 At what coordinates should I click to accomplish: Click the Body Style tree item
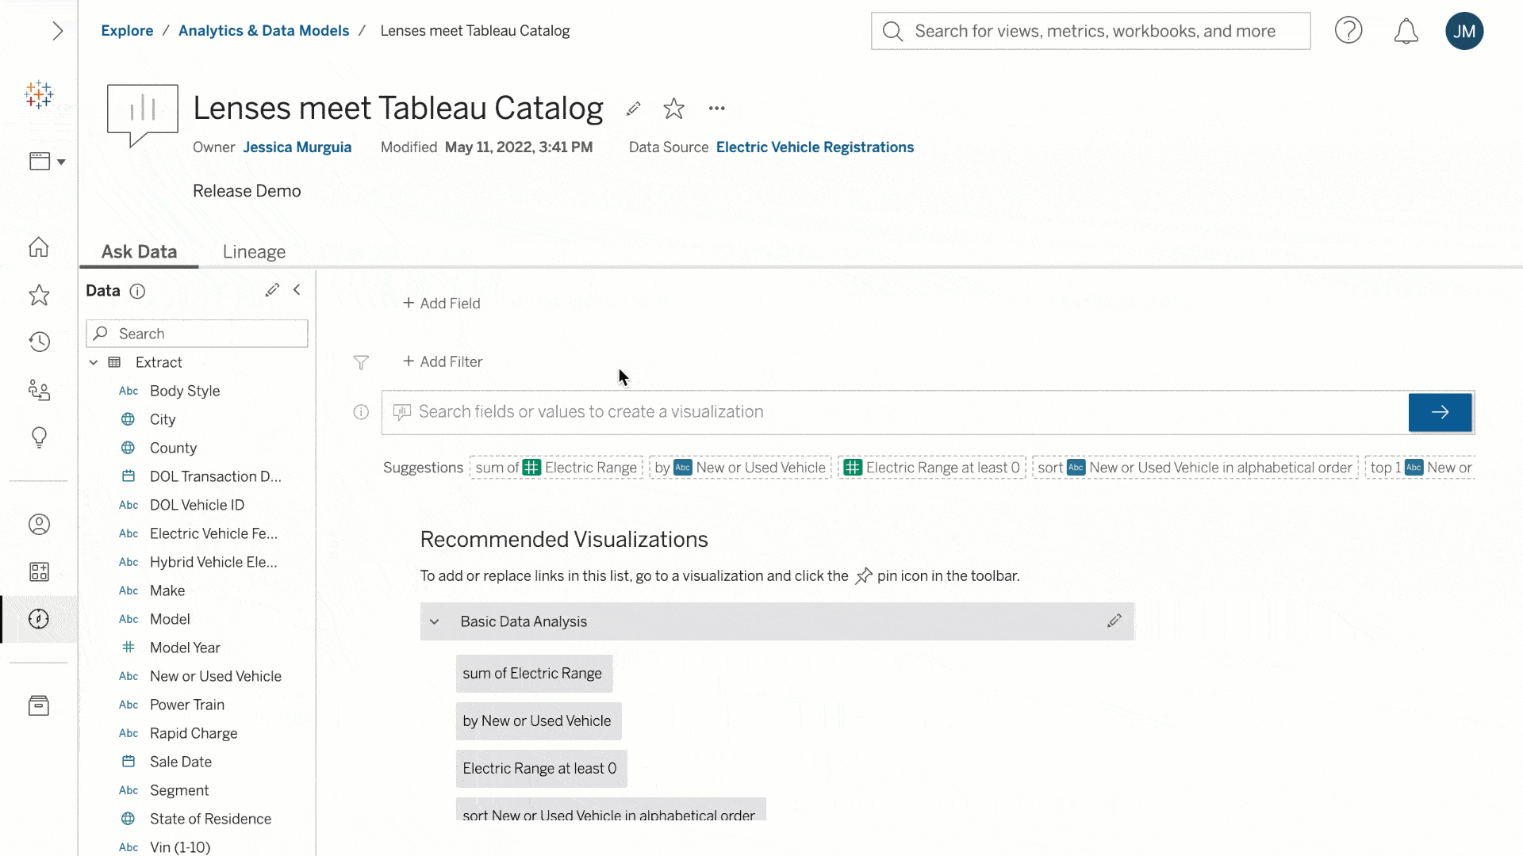pos(184,390)
